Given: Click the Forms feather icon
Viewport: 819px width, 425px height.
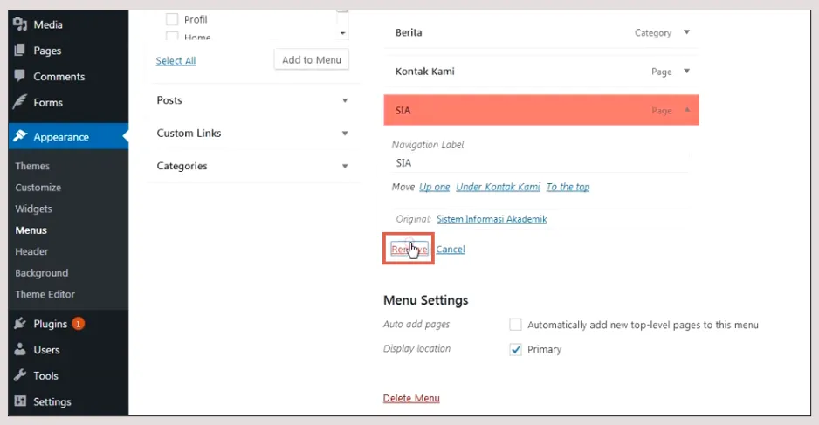Looking at the screenshot, I should pos(20,102).
